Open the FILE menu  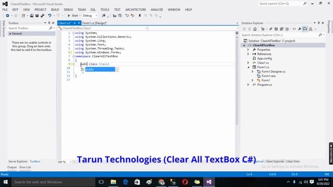5,9
